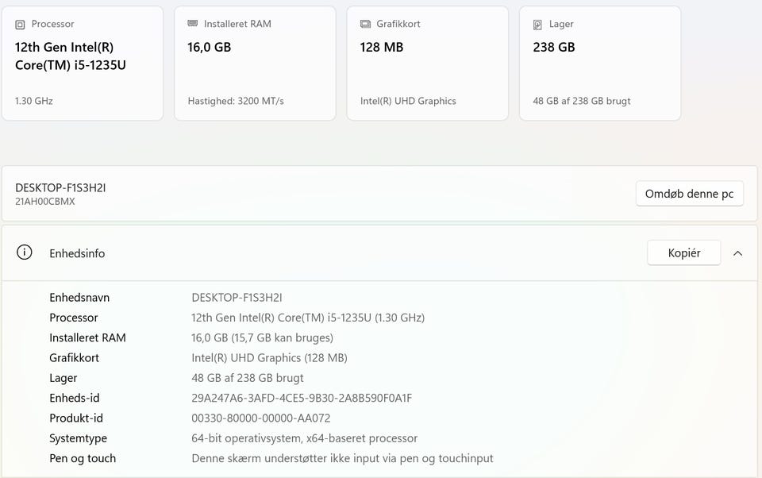Screen dimensions: 762x478
Task: Click 16,0 GB (15,7 GB kan bruges)
Action: pos(263,338)
